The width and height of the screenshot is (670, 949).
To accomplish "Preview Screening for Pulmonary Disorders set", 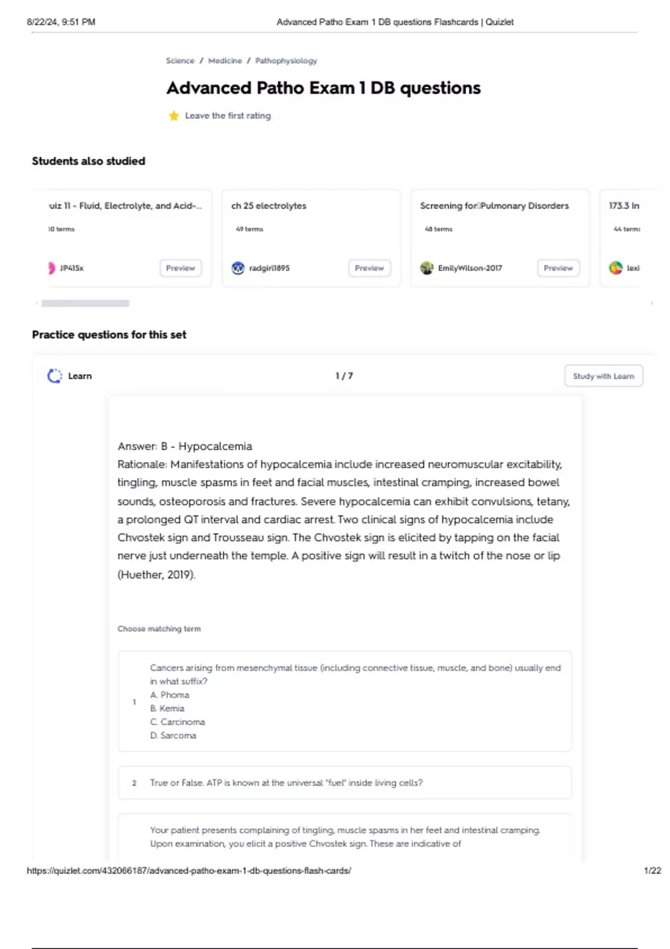I will [558, 268].
